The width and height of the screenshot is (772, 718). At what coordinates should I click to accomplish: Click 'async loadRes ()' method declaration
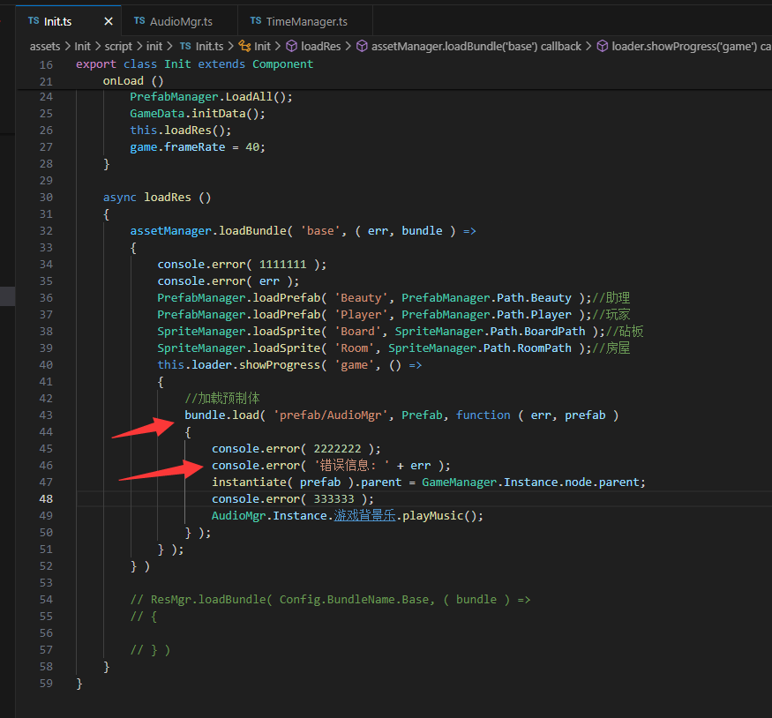click(157, 198)
